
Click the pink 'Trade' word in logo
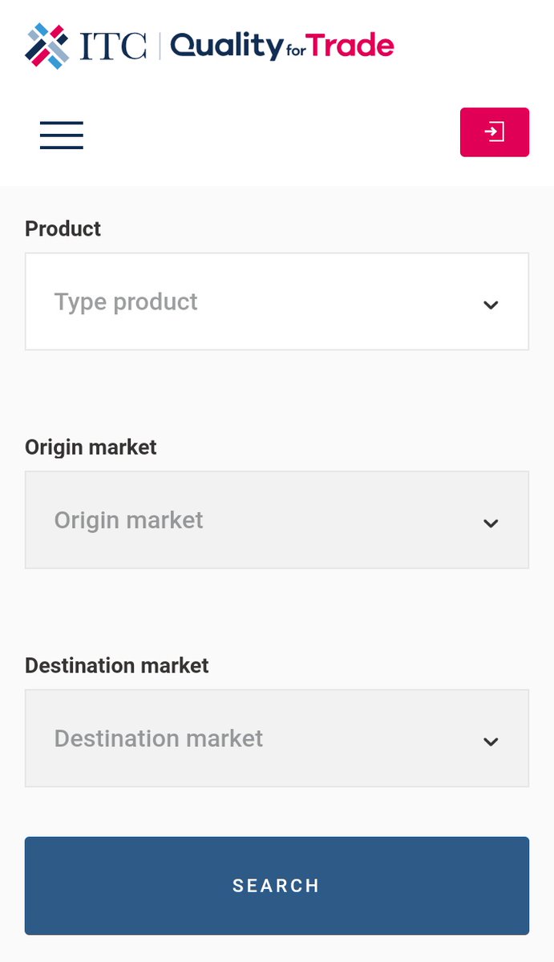351,46
